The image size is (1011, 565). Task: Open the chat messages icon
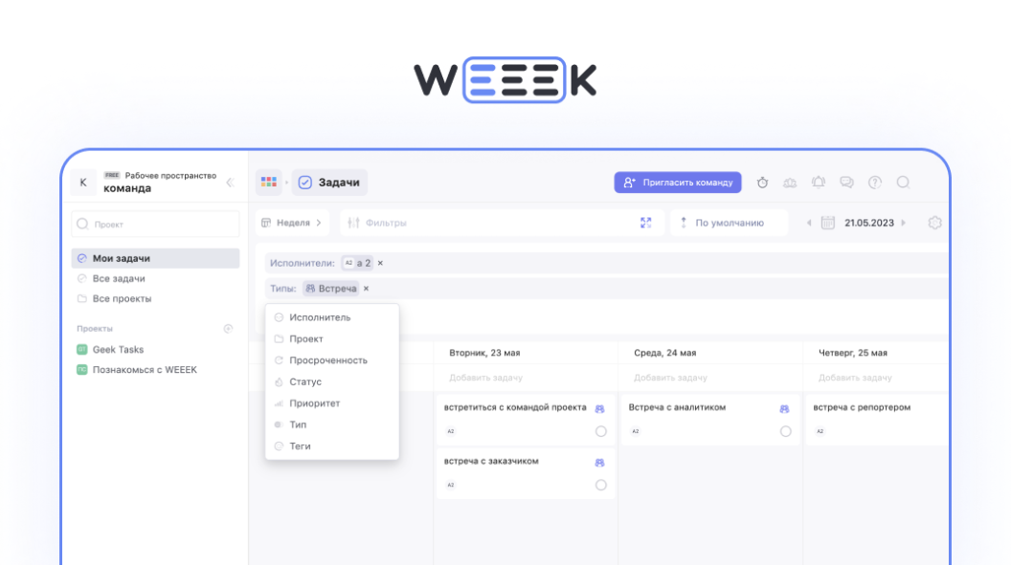point(846,183)
